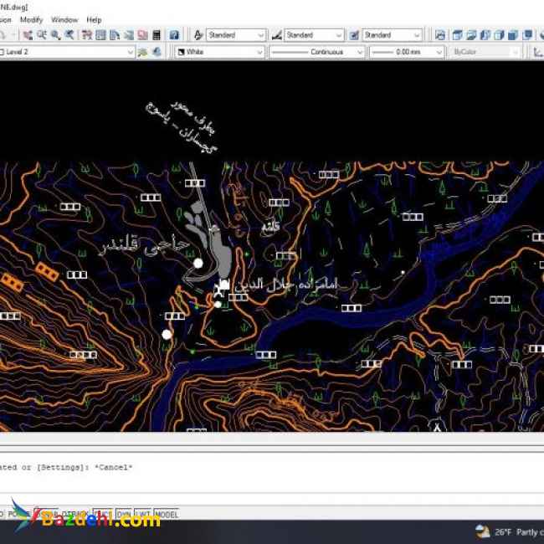Open the Continuous linetype dropdown
This screenshot has height=544, width=544.
359,52
